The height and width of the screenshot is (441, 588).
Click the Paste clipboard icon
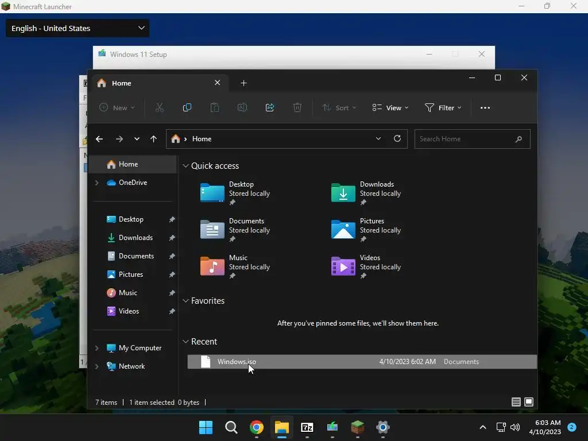(215, 107)
